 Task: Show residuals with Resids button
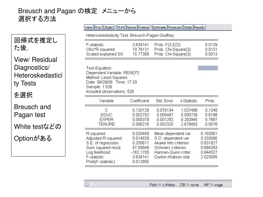[x=199, y=27]
